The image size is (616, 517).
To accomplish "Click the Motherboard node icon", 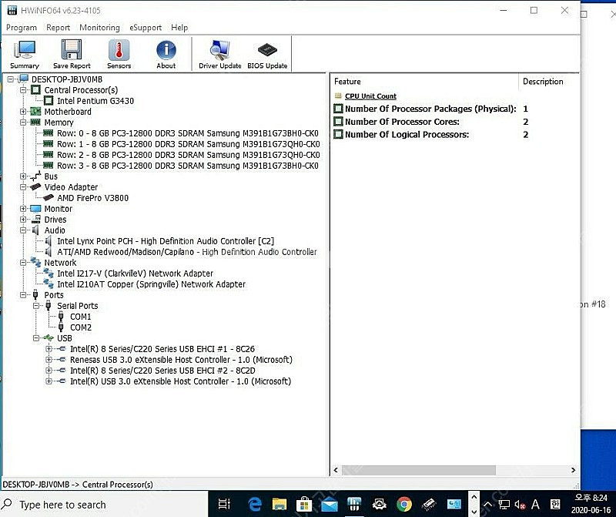I will point(35,112).
